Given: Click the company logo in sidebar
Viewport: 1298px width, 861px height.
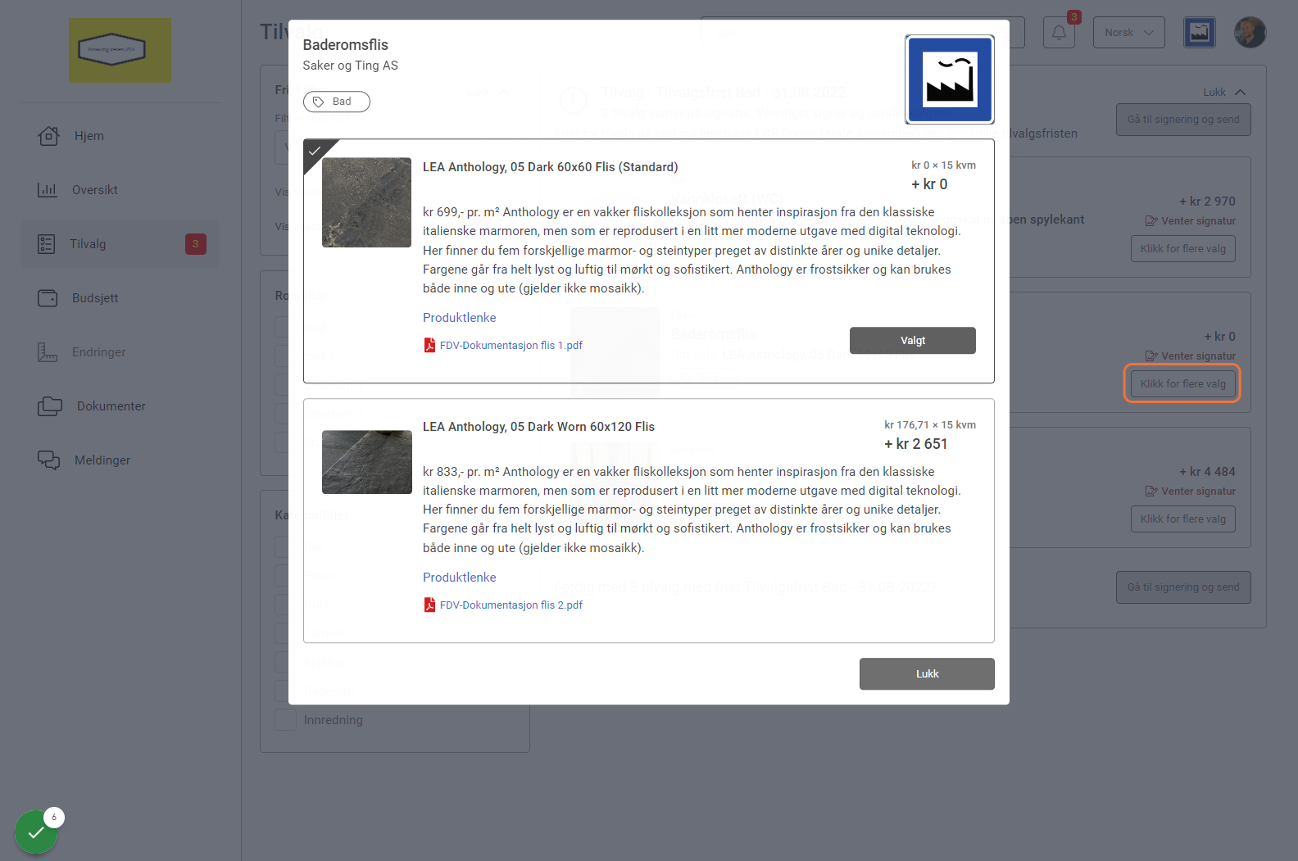Looking at the screenshot, I should (x=120, y=51).
